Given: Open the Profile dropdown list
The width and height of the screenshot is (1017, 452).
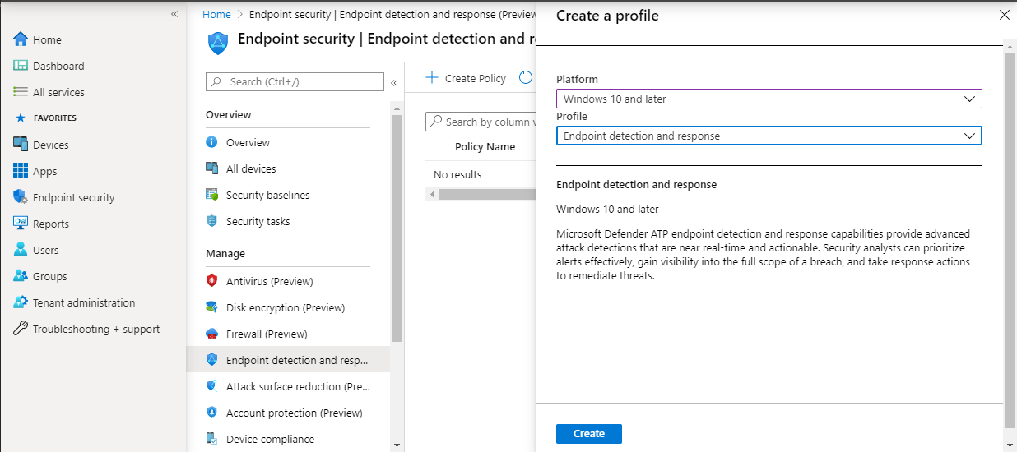Looking at the screenshot, I should (769, 136).
